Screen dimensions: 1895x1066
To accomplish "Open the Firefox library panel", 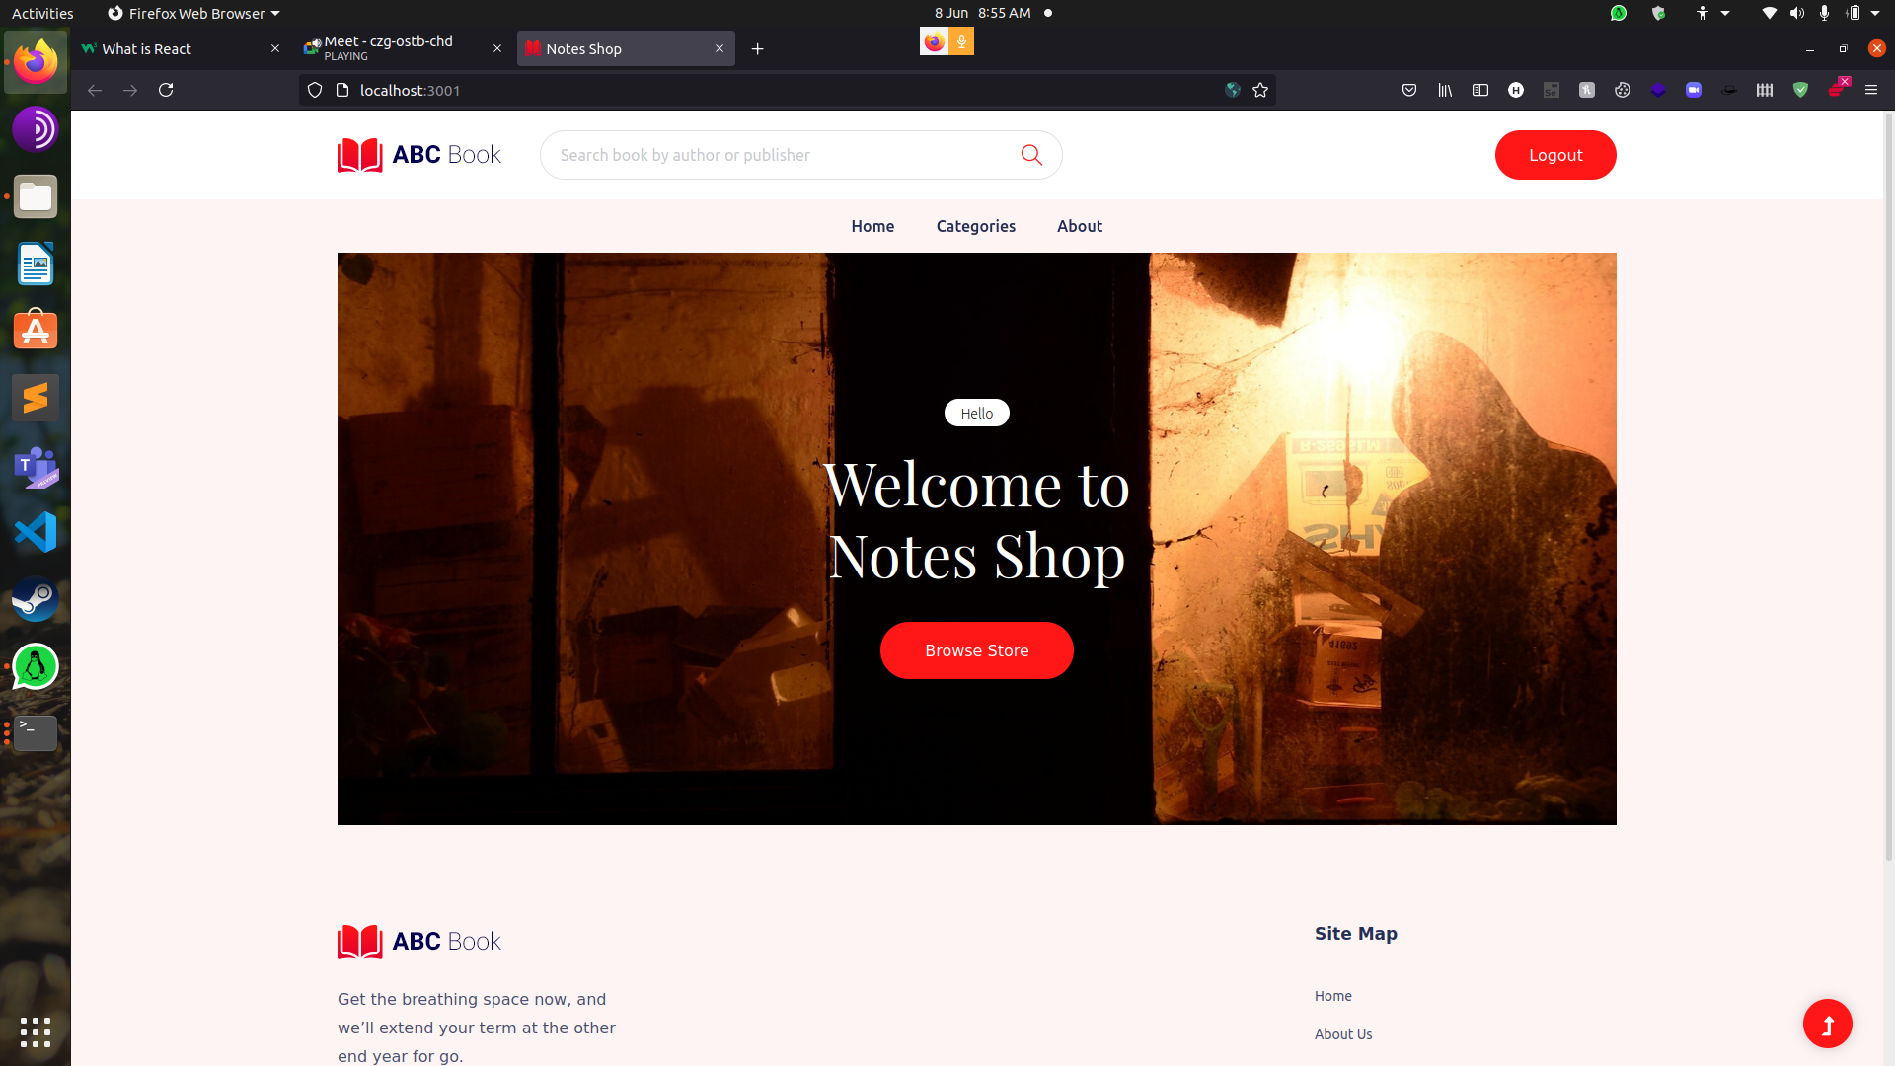I will [1445, 90].
